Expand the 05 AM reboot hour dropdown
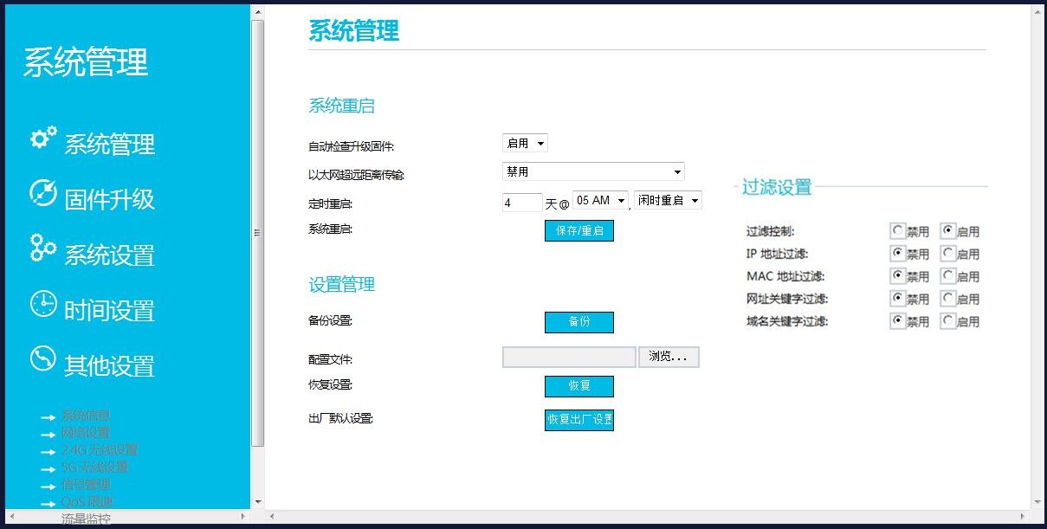 click(600, 200)
